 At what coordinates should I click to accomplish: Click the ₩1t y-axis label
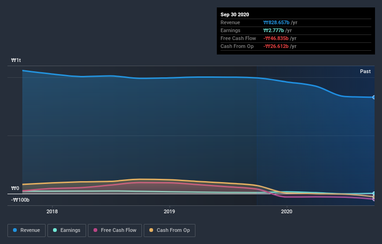16,60
